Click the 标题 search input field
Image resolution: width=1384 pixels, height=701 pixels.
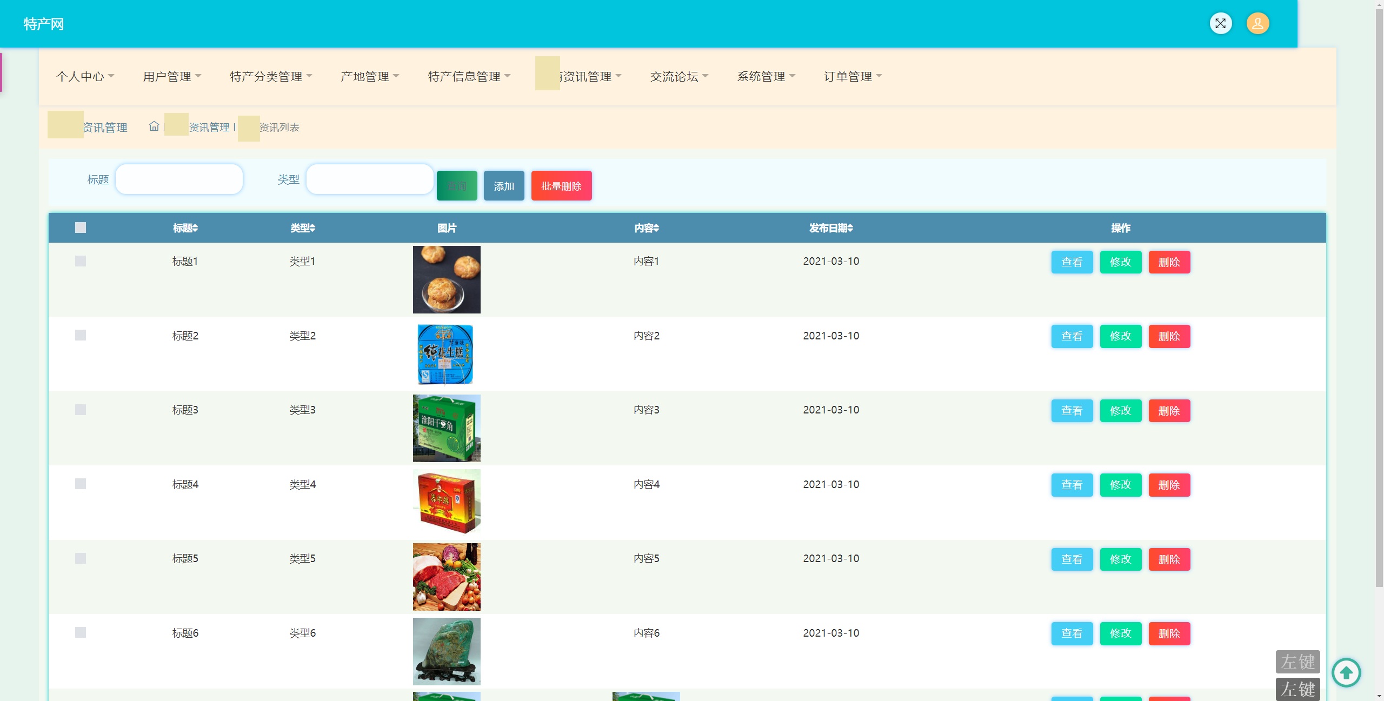[179, 179]
